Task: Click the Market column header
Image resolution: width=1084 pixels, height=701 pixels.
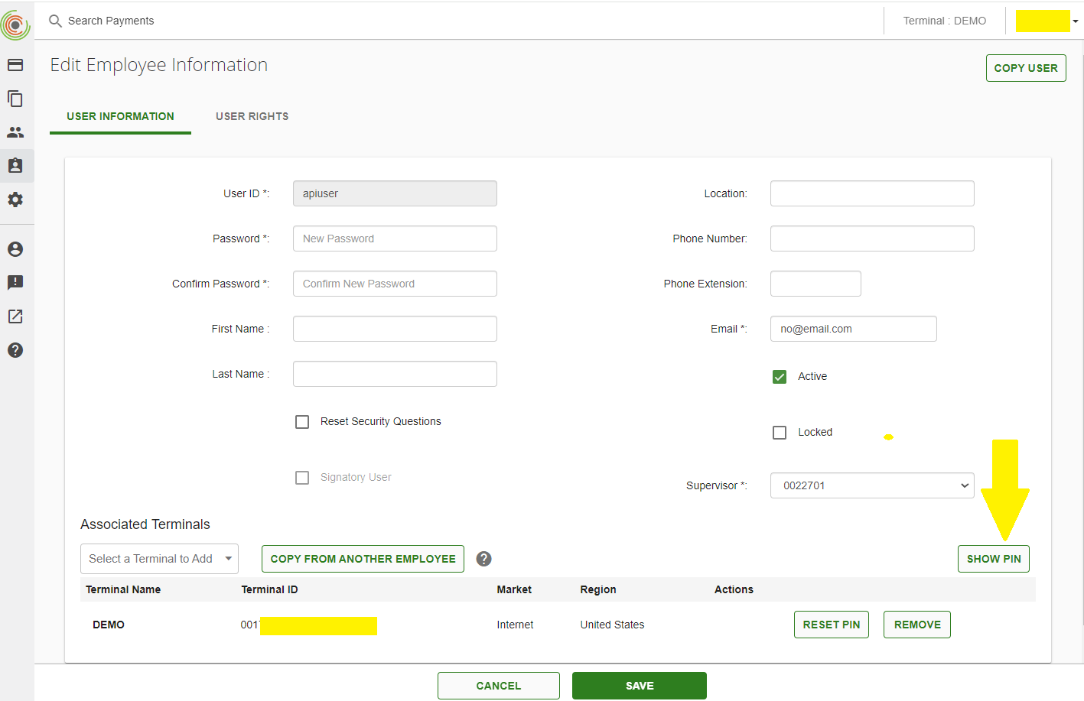Action: click(514, 589)
